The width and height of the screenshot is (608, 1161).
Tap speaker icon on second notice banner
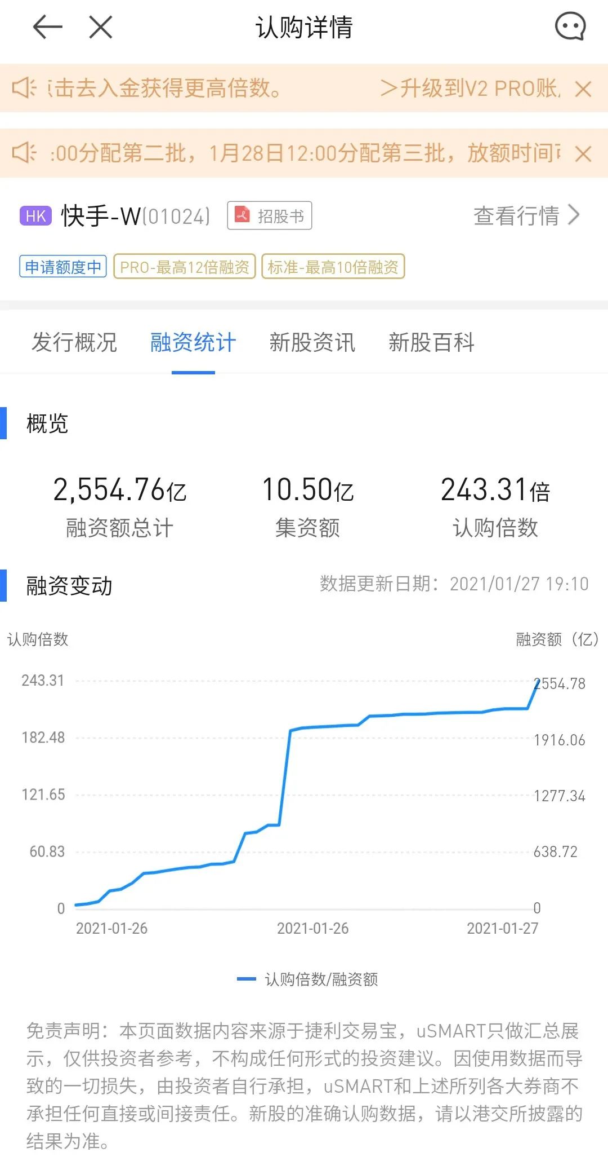24,153
